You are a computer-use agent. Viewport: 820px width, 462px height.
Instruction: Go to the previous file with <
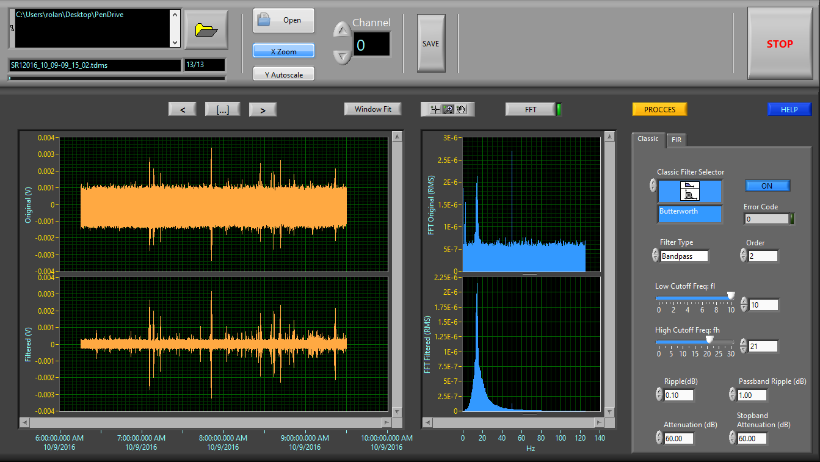[x=183, y=110]
